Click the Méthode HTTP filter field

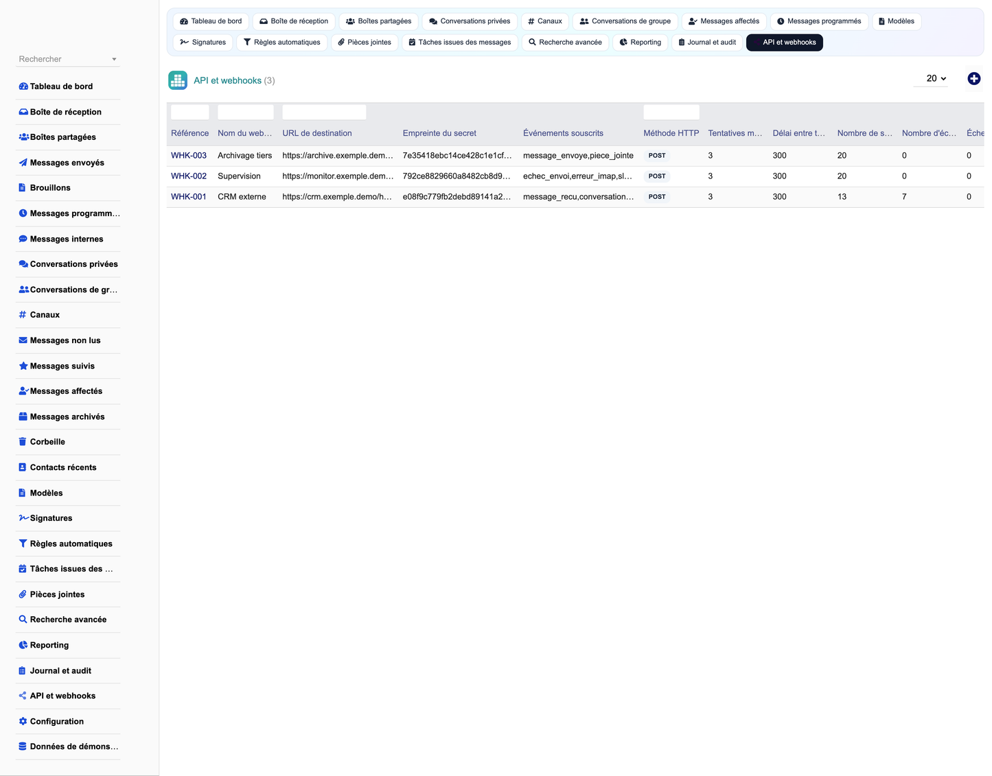[x=671, y=112]
